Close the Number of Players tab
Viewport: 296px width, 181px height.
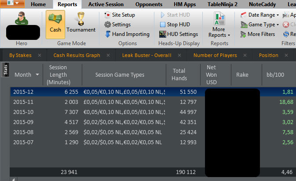coord(245,55)
